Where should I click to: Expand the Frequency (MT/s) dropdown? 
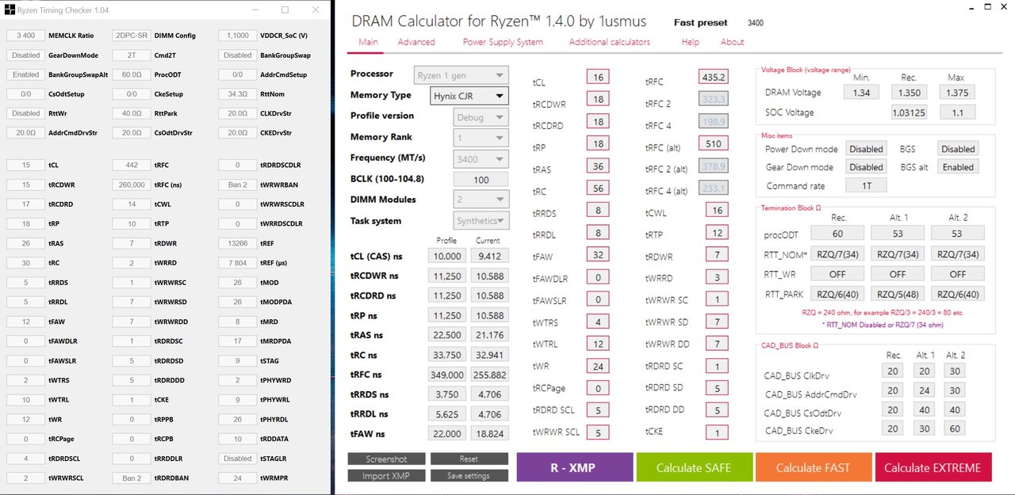point(482,158)
